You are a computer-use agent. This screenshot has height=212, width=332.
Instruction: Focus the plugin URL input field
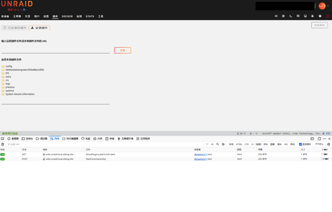55,50
